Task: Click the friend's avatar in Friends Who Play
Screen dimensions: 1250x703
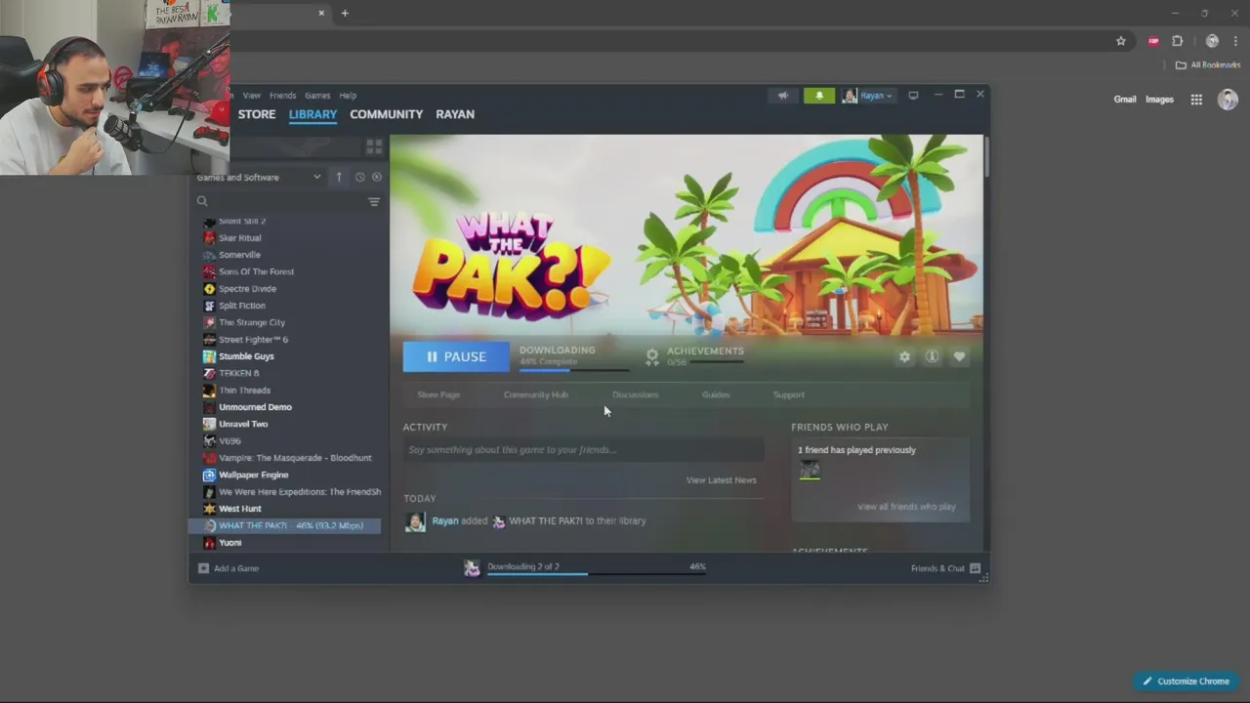Action: 810,471
